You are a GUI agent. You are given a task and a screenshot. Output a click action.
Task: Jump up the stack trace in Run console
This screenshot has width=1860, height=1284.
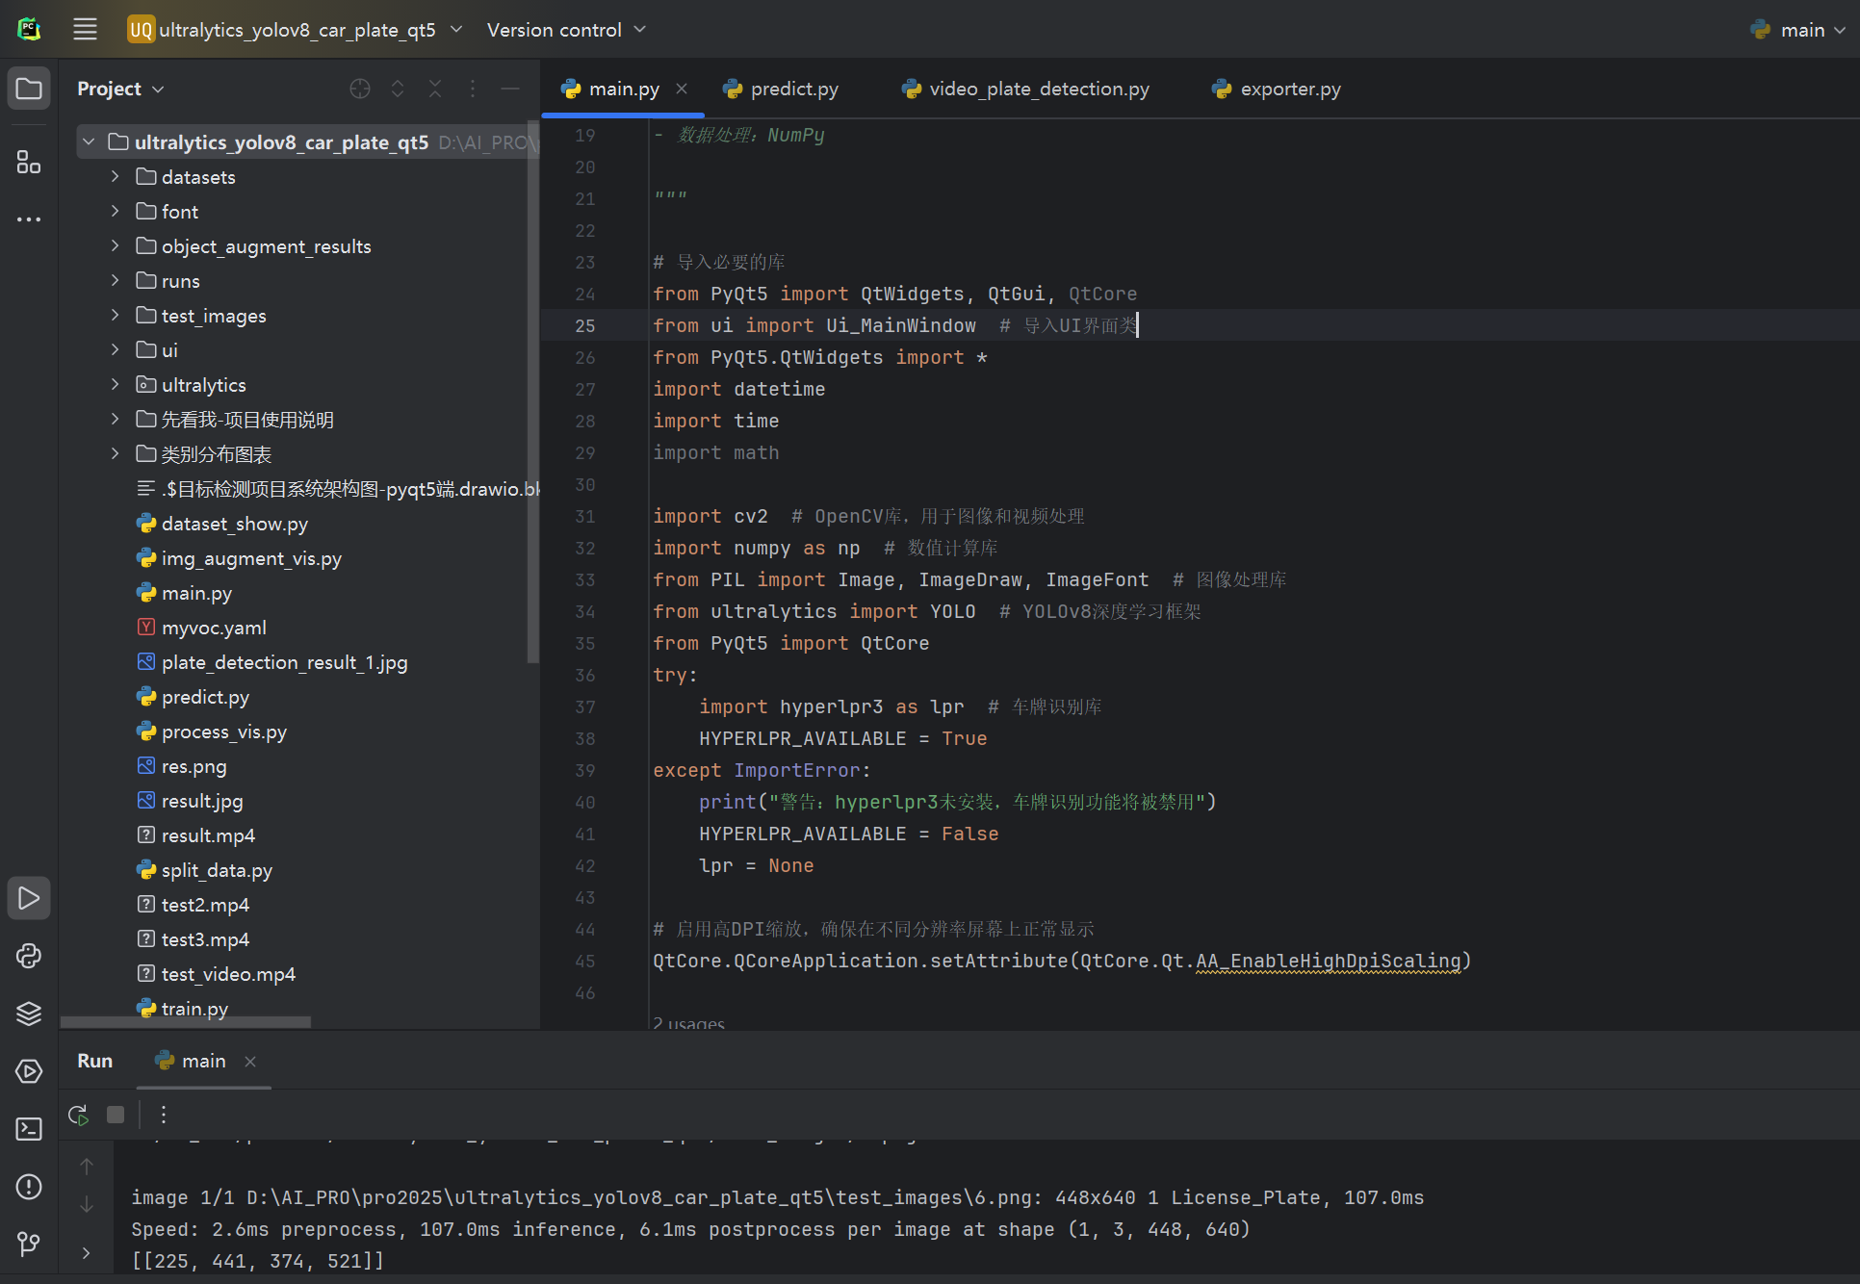tap(87, 1167)
